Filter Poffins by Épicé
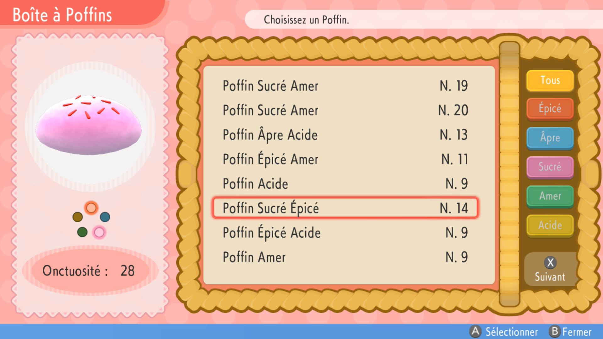603x339 pixels. point(550,109)
